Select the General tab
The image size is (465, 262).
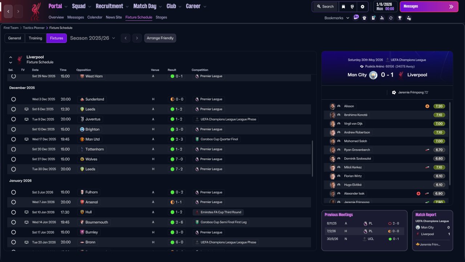[15, 38]
